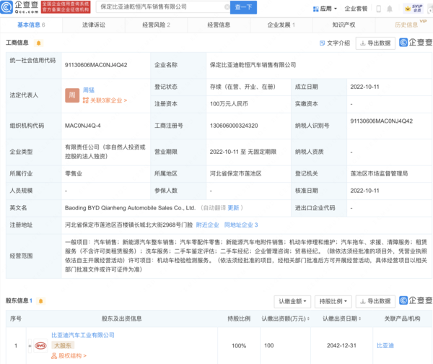Open the notifications bell in the header
The height and width of the screenshot is (364, 433).
[390, 9]
